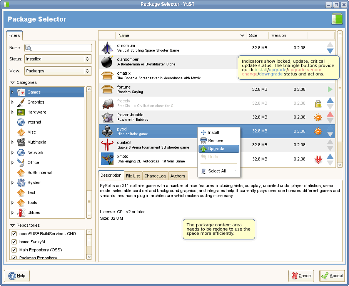Click the Graphics paintbrush category icon
Image resolution: width=349 pixels, height=286 pixels.
click(x=21, y=102)
